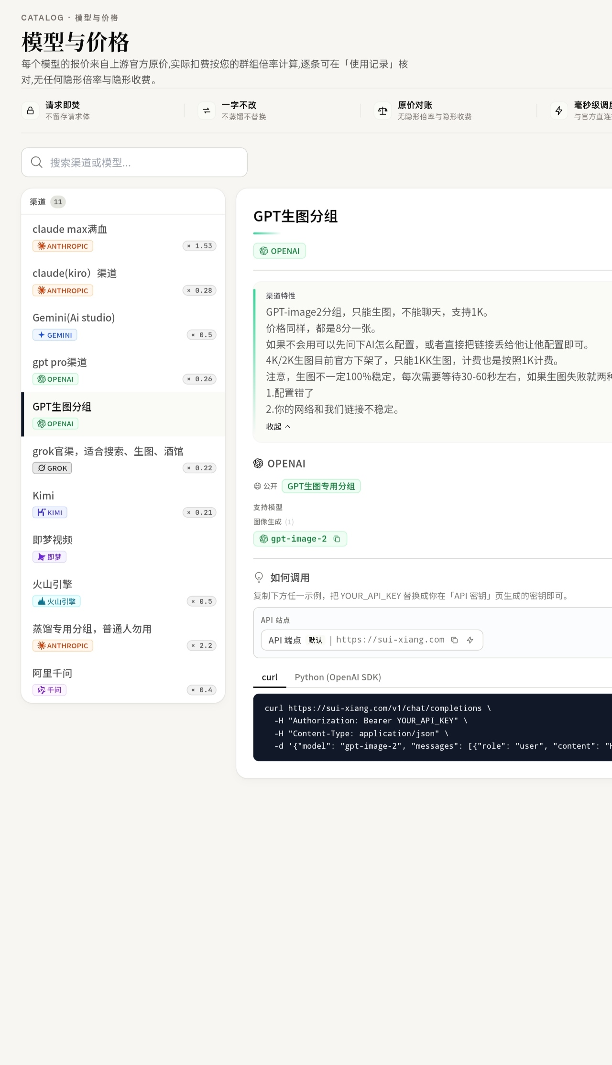
Task: Click the swap arrows icon beside 一字不改
Action: [207, 111]
